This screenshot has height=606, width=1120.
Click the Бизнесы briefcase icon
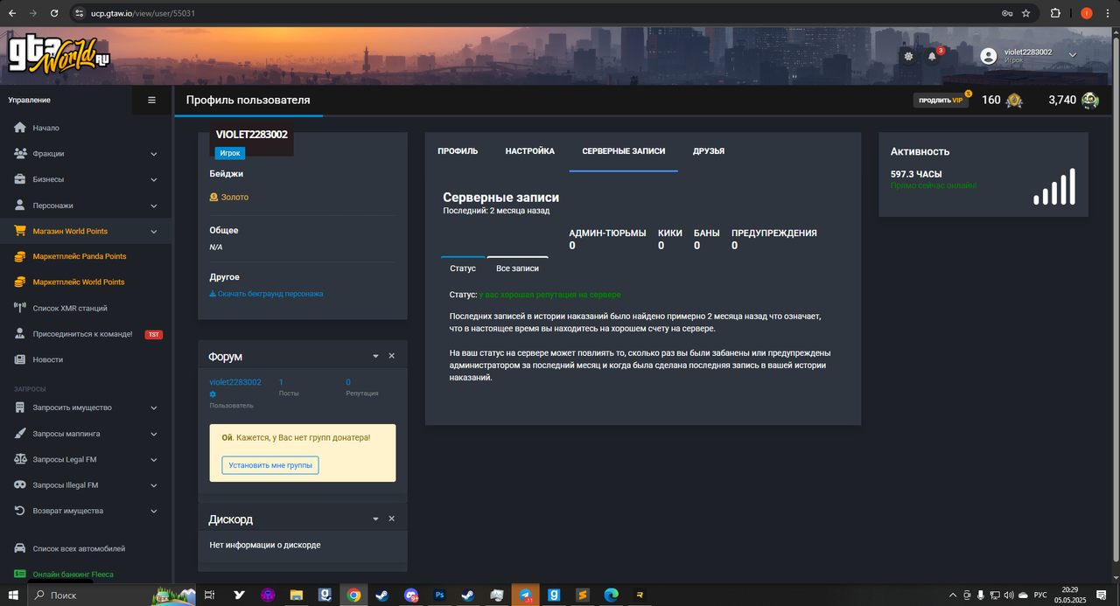tap(20, 179)
